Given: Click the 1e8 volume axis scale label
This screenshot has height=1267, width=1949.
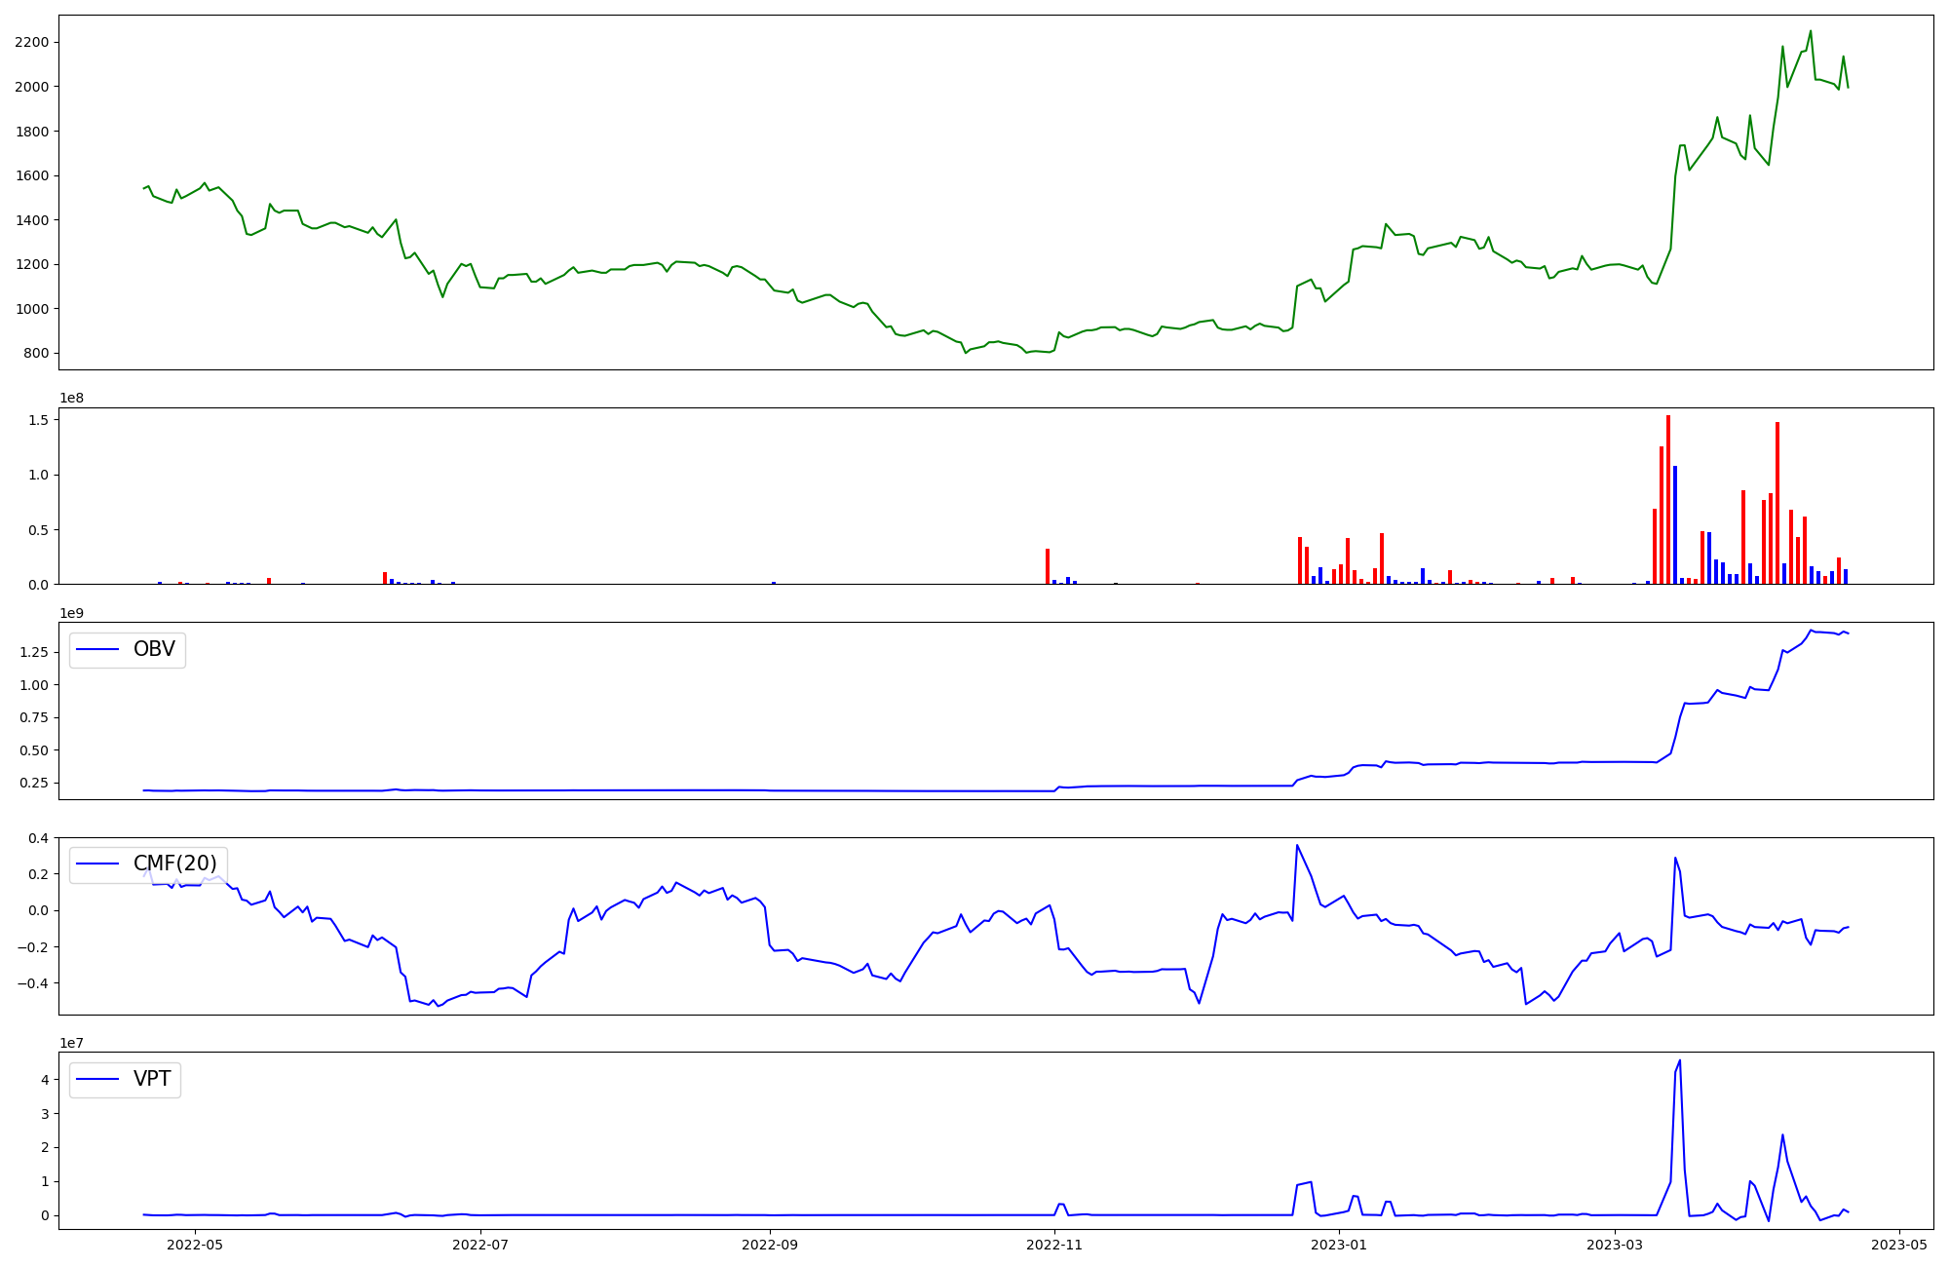Looking at the screenshot, I should coord(72,398).
